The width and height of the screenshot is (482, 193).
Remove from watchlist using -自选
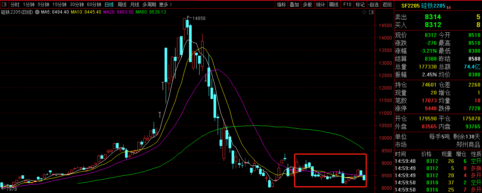pyautogui.click(x=374, y=5)
